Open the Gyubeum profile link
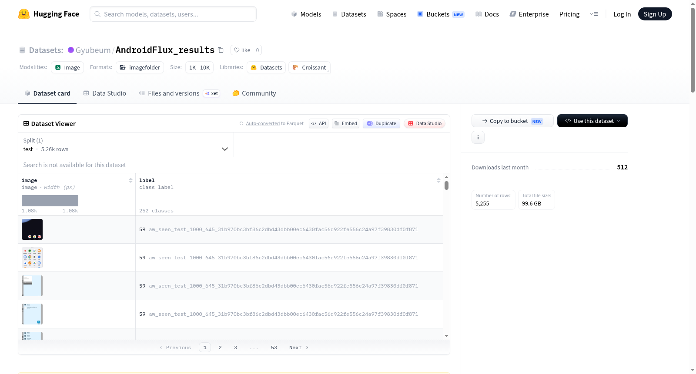The image size is (696, 374). point(93,50)
